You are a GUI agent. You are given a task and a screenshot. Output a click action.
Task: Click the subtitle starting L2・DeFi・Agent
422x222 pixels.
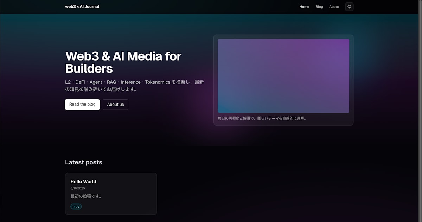pos(134,86)
